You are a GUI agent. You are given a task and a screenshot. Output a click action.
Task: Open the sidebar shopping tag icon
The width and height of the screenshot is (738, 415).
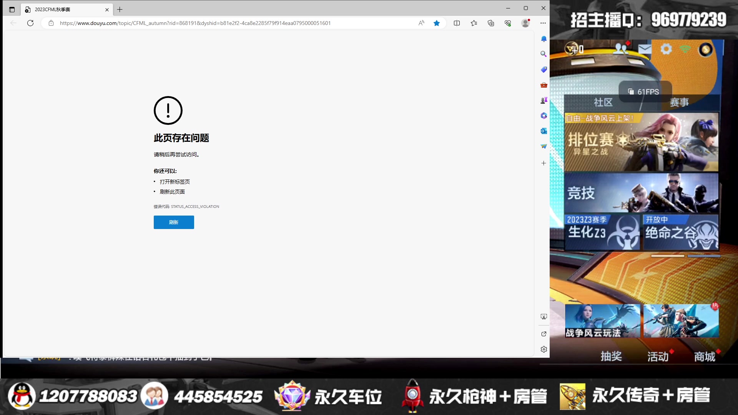coord(544,70)
